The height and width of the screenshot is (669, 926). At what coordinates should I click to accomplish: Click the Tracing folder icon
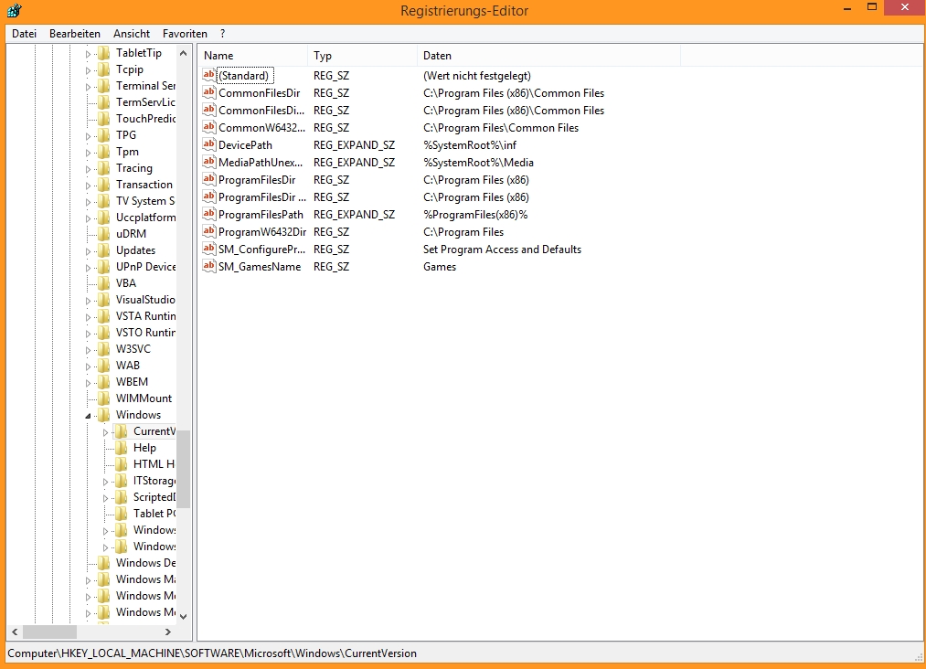click(104, 168)
